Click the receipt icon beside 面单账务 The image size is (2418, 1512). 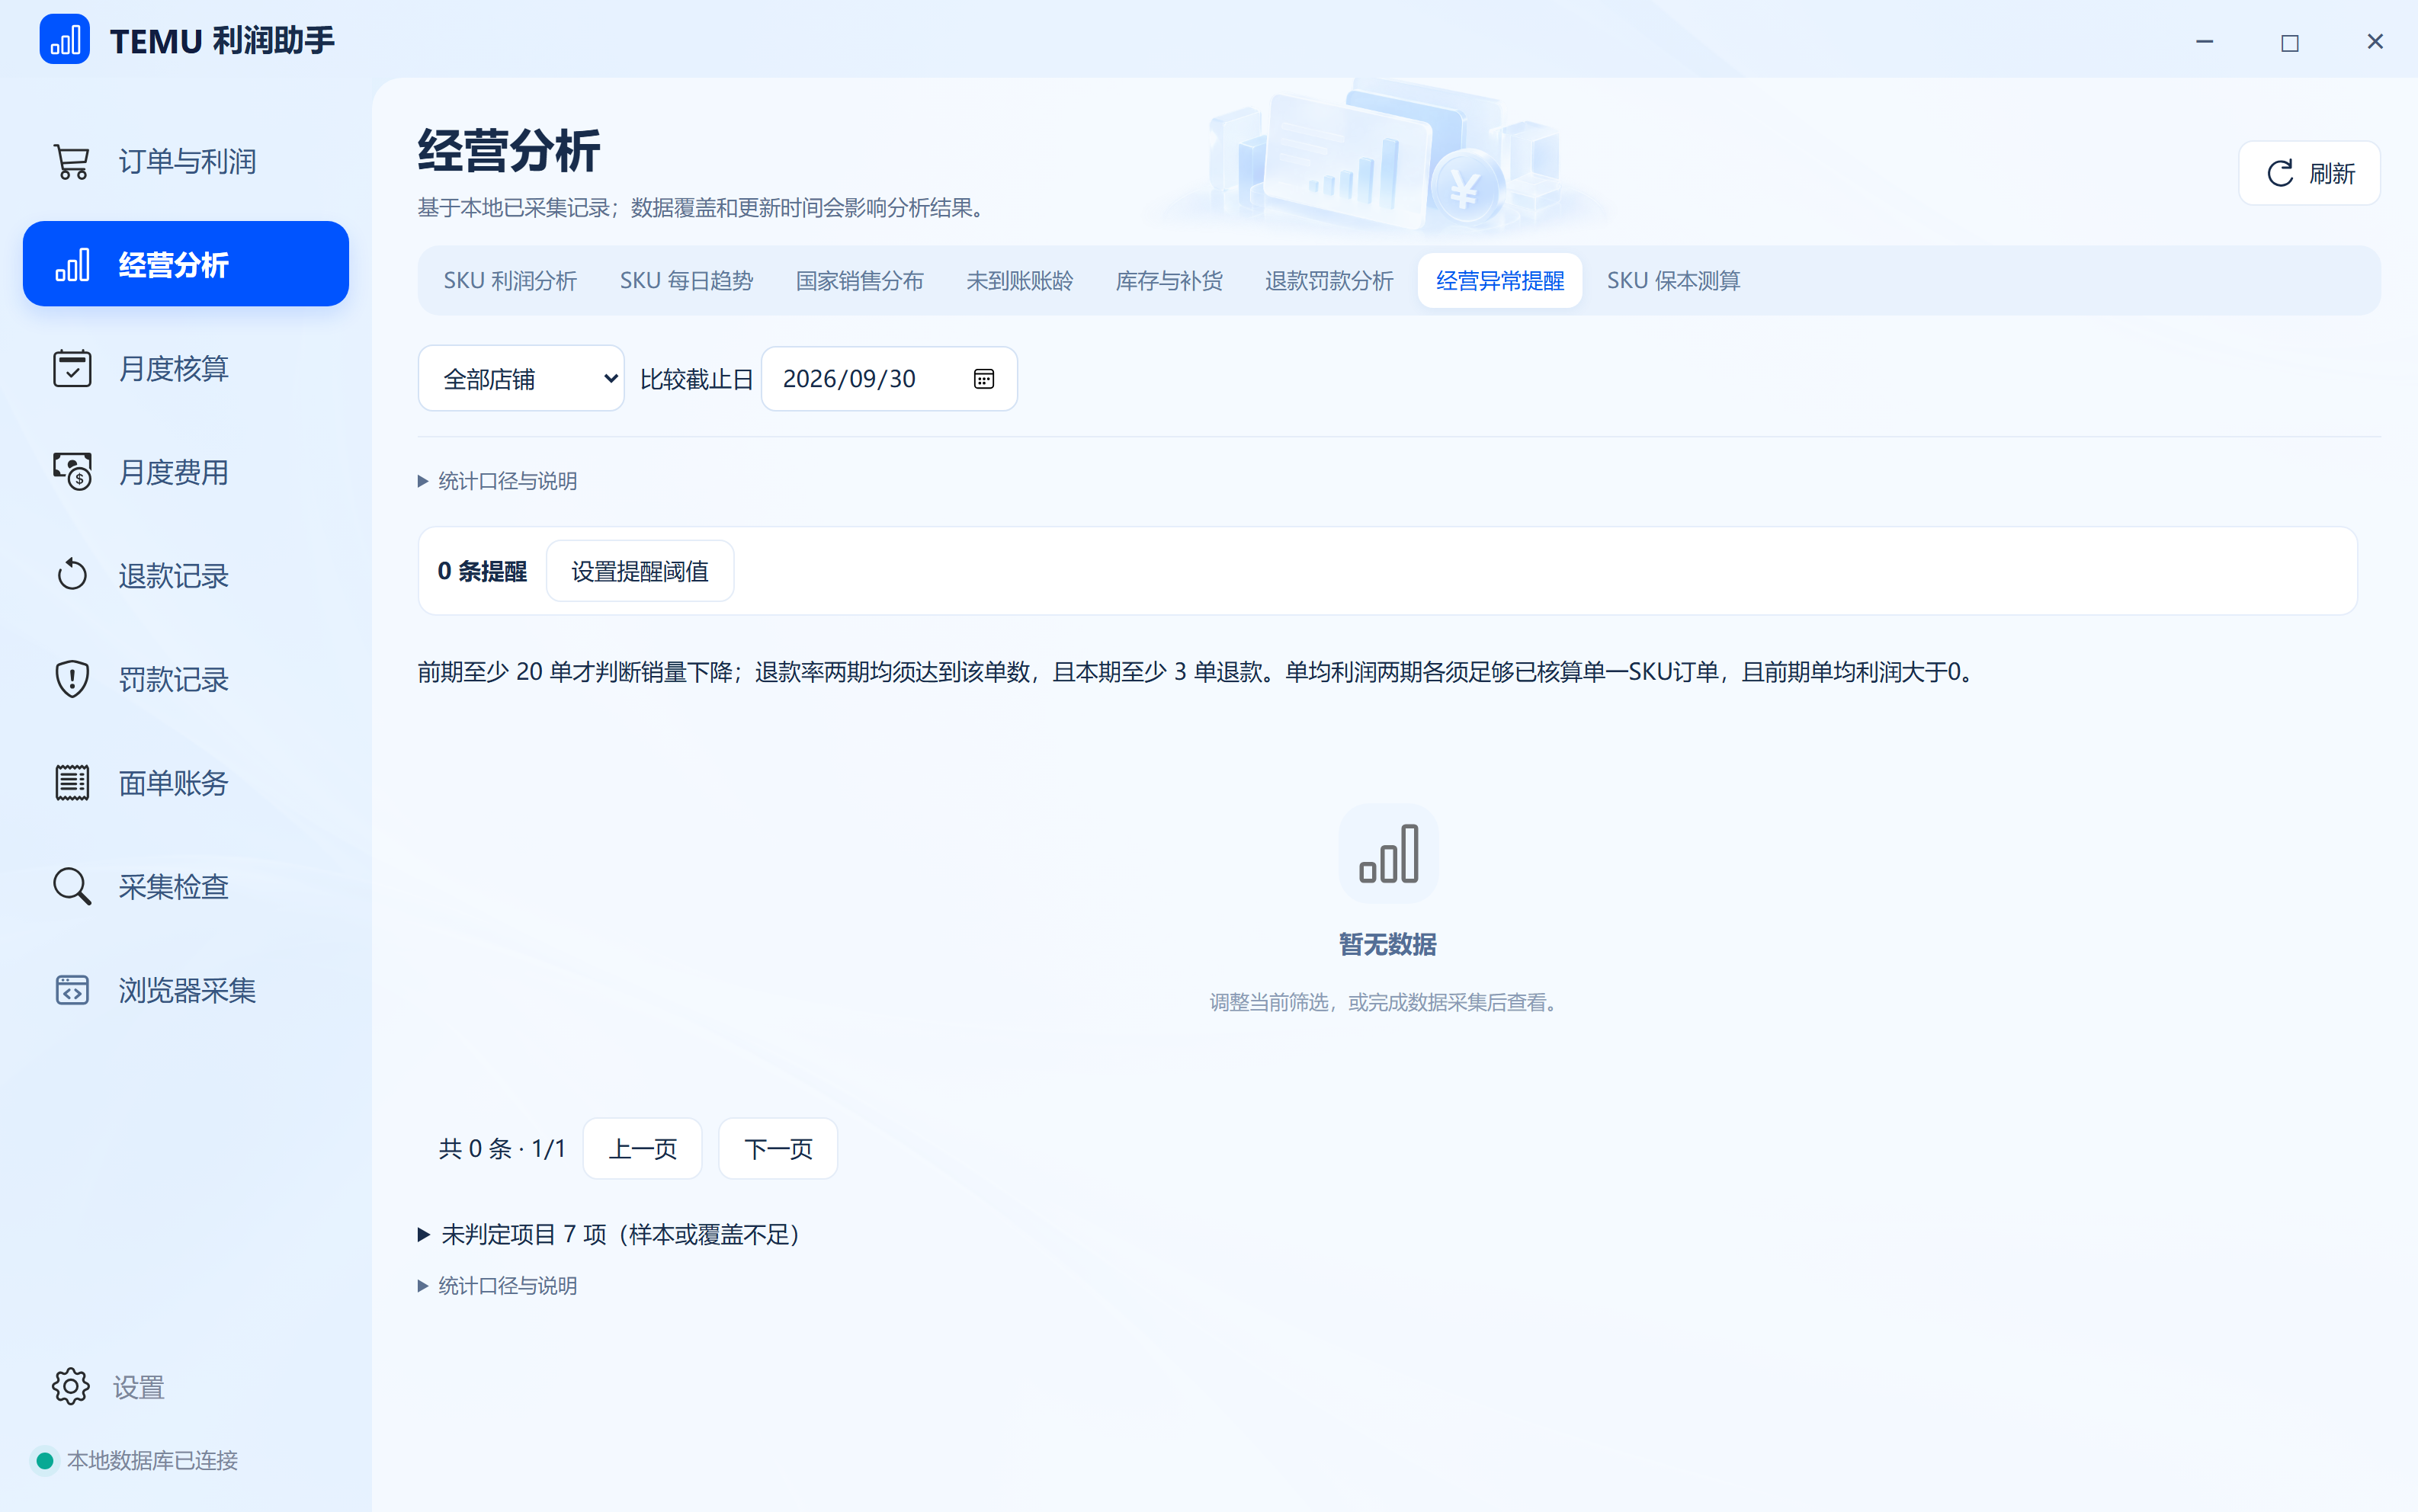(x=72, y=782)
